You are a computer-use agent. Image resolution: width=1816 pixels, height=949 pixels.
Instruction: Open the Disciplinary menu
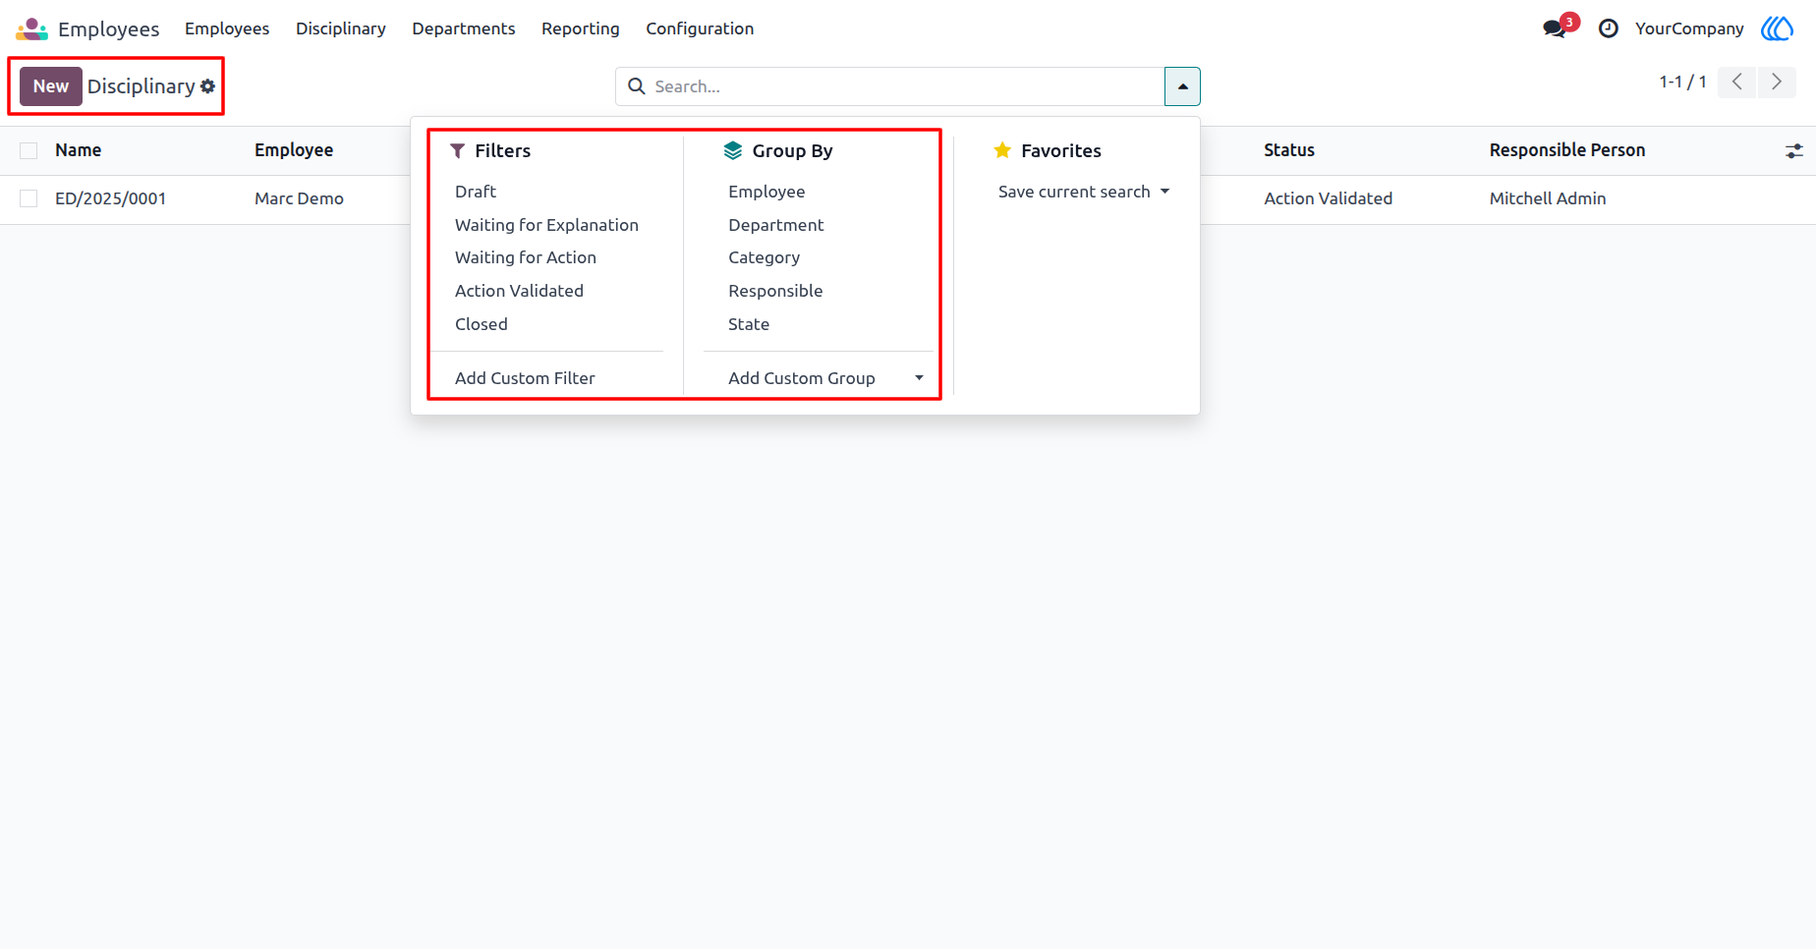(x=341, y=28)
